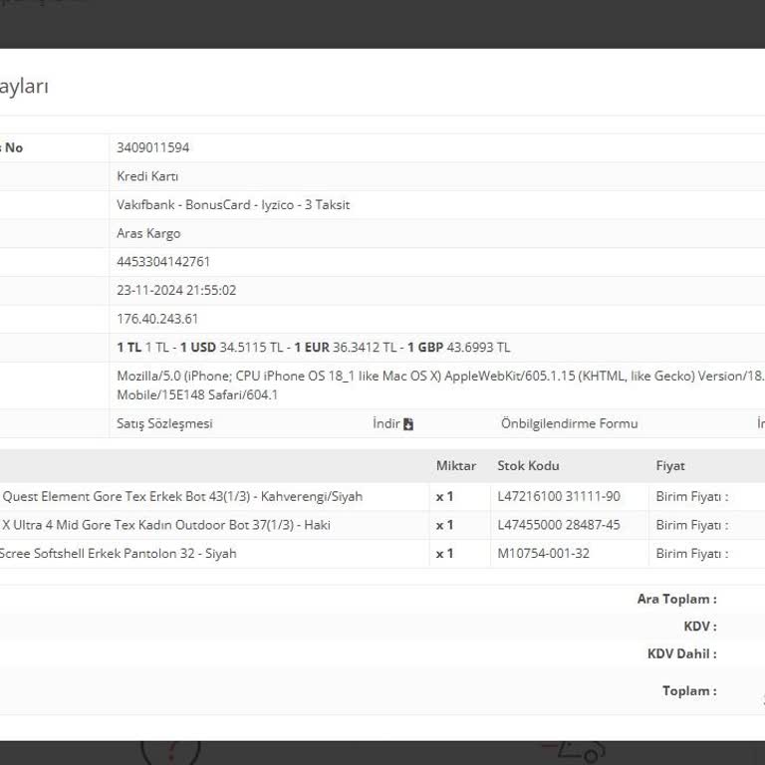Select the IP address 176.40.243.61

(x=157, y=319)
